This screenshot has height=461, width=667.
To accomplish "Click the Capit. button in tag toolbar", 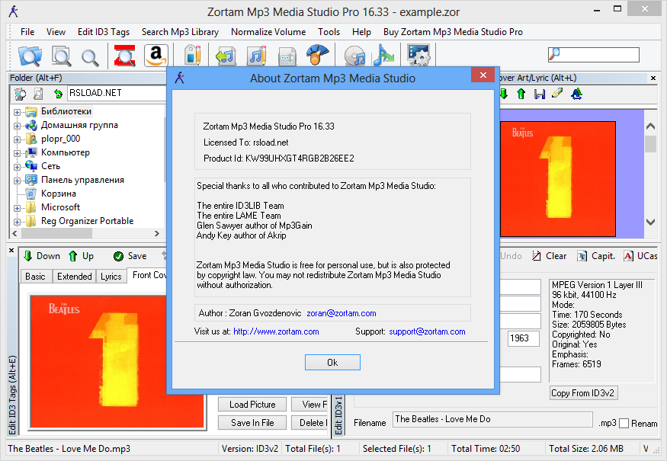I will click(x=596, y=256).
